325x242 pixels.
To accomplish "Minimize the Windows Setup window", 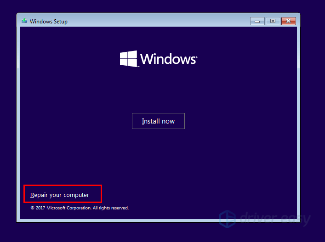I will (257, 21).
